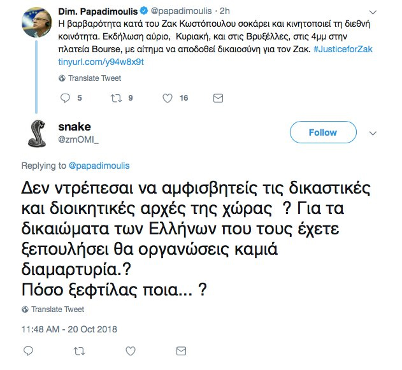This screenshot has height=370, width=402.
Task: Retweet snake's reply tweet
Action: pyautogui.click(x=79, y=351)
